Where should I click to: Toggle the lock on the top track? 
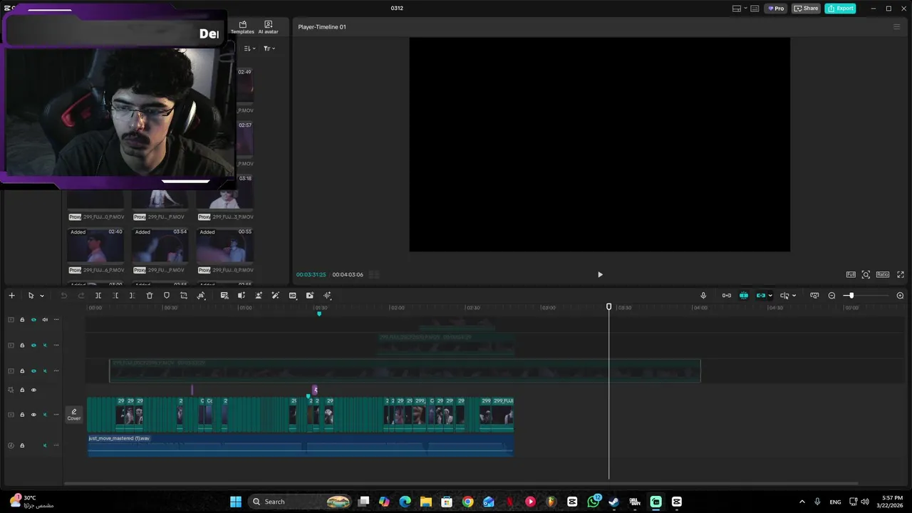(x=22, y=320)
